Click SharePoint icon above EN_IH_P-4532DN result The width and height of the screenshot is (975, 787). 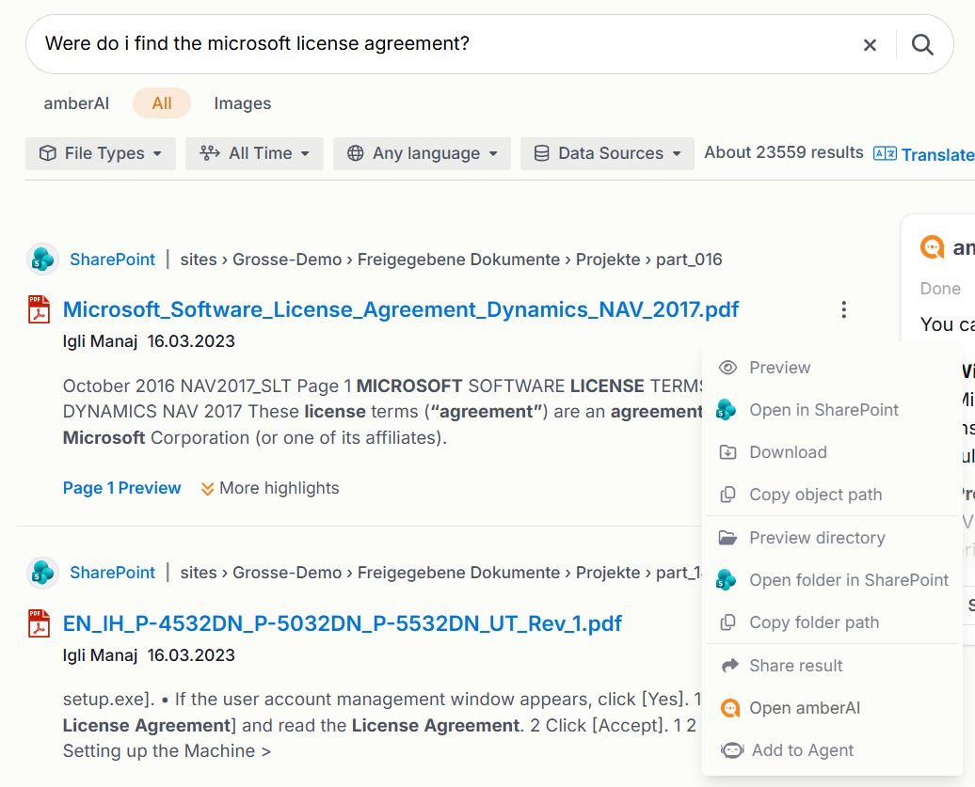pyautogui.click(x=43, y=572)
